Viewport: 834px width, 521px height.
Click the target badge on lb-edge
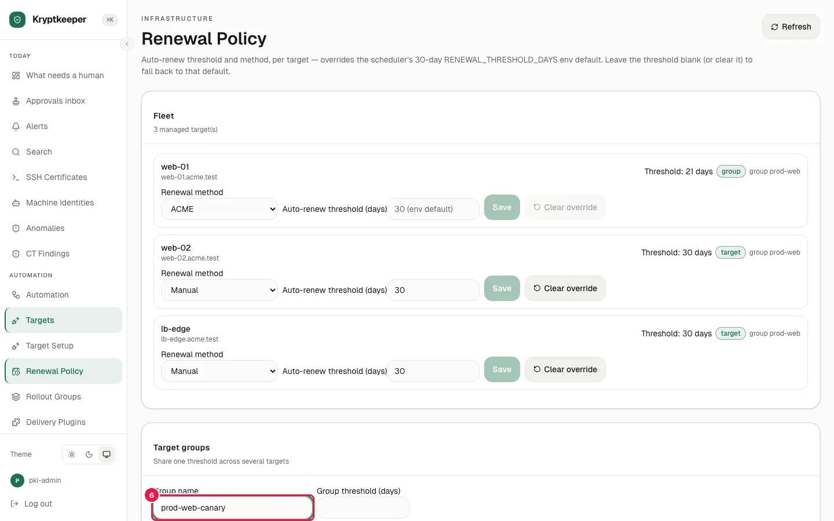coord(730,333)
